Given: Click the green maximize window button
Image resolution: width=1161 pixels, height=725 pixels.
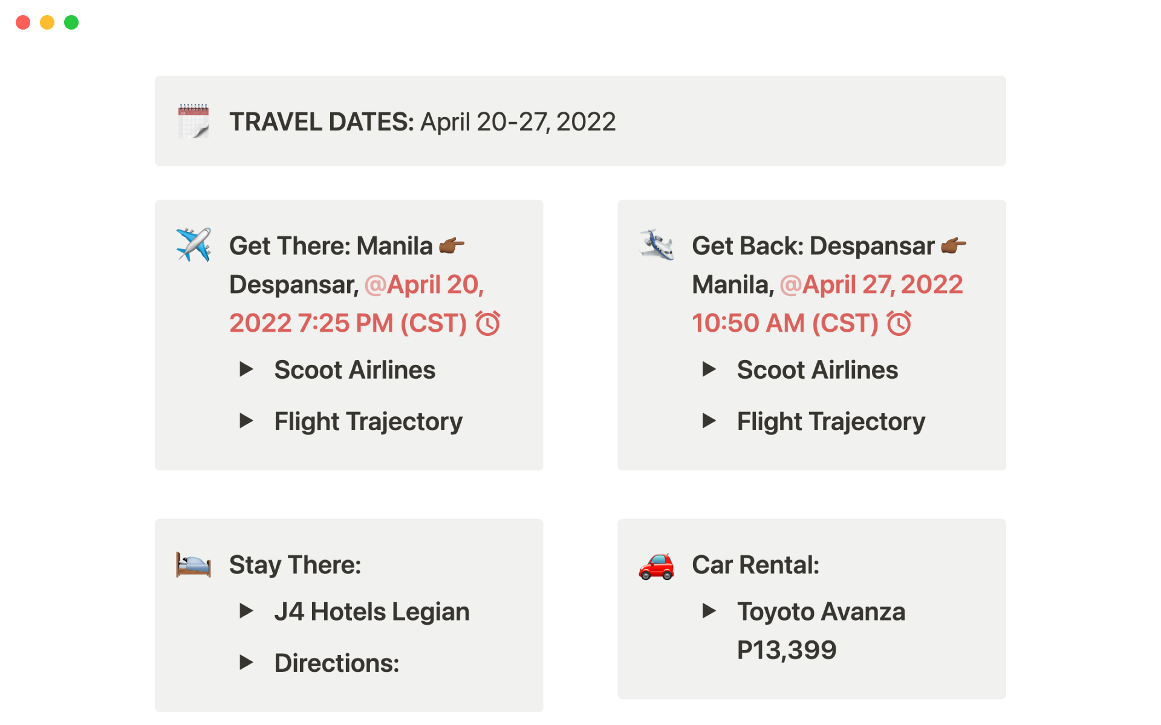Looking at the screenshot, I should tap(71, 22).
